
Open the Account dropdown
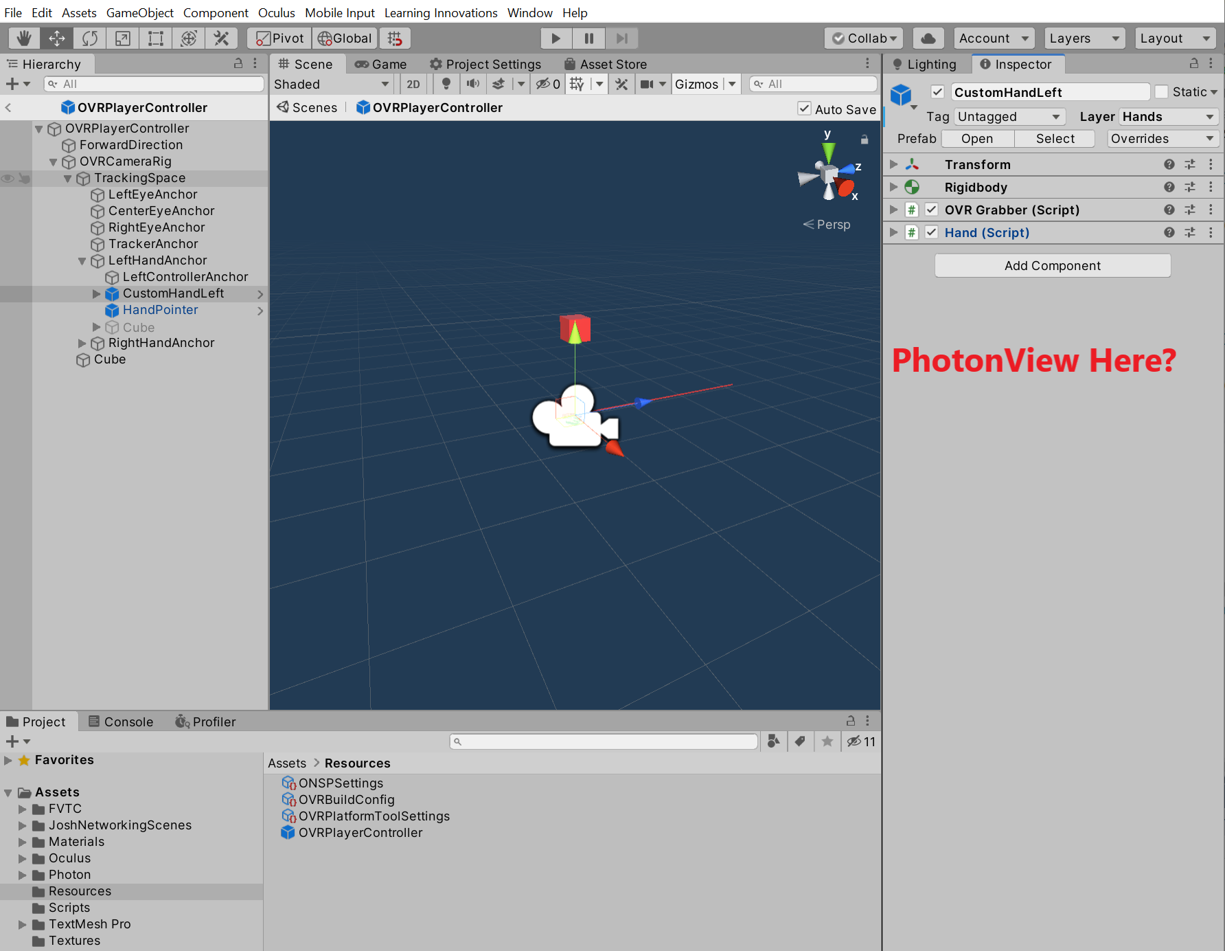[x=994, y=38]
